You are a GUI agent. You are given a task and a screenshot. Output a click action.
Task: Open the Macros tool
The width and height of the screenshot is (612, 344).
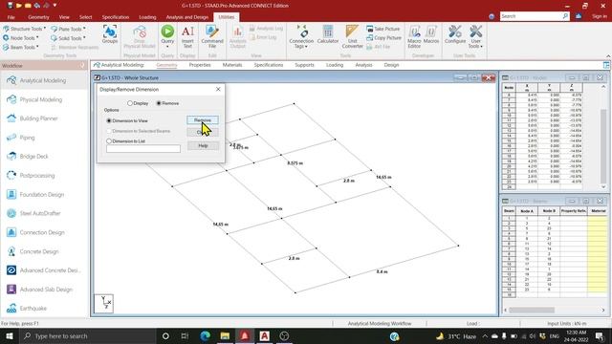[431, 34]
